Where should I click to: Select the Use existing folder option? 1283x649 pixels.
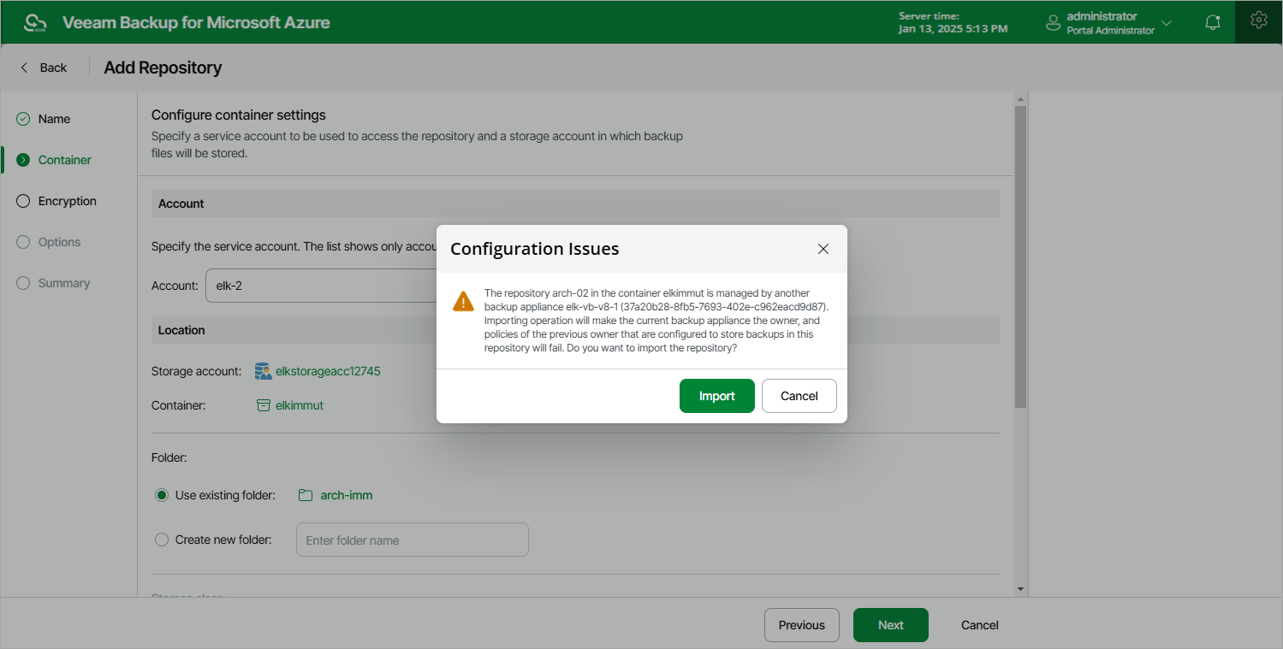(162, 495)
